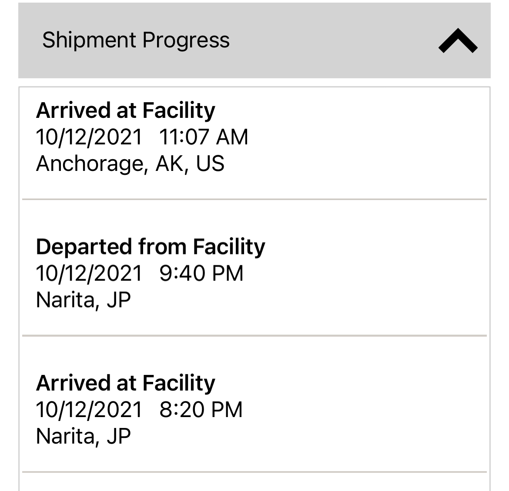This screenshot has height=491, width=509.
Task: Click Narita, JP under Departed from Facility
Action: (84, 300)
